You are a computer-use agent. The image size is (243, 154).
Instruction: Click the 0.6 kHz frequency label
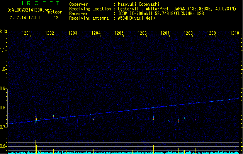(3, 146)
